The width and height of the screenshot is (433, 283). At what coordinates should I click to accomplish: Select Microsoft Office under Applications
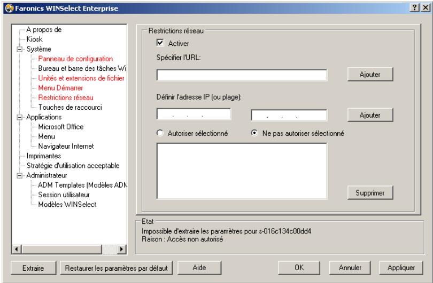(x=61, y=127)
